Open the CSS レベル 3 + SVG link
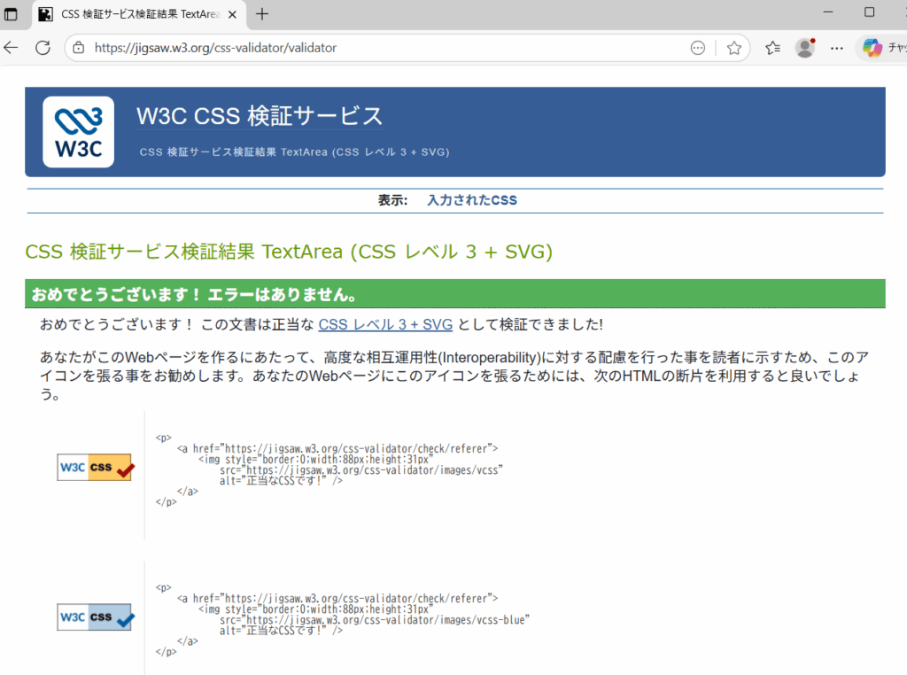 point(385,325)
